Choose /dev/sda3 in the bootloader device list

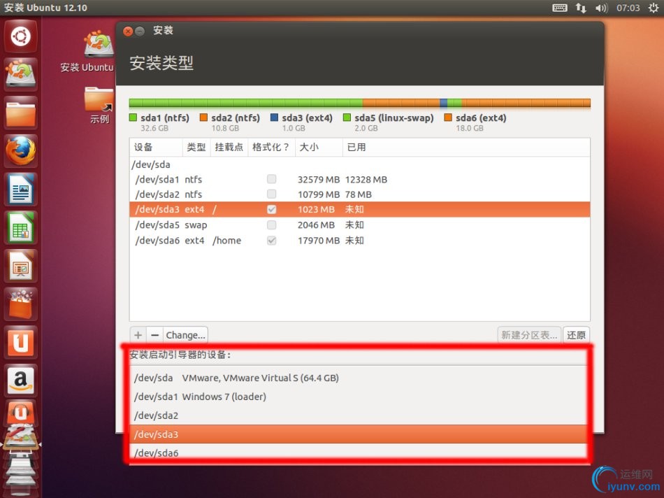359,434
